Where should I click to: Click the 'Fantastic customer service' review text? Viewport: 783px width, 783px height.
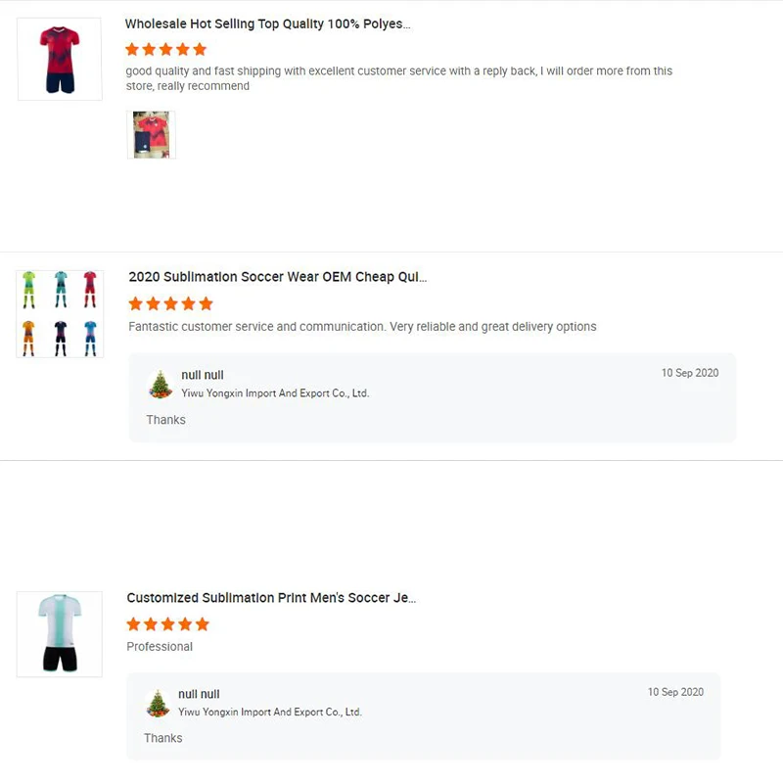click(x=362, y=327)
